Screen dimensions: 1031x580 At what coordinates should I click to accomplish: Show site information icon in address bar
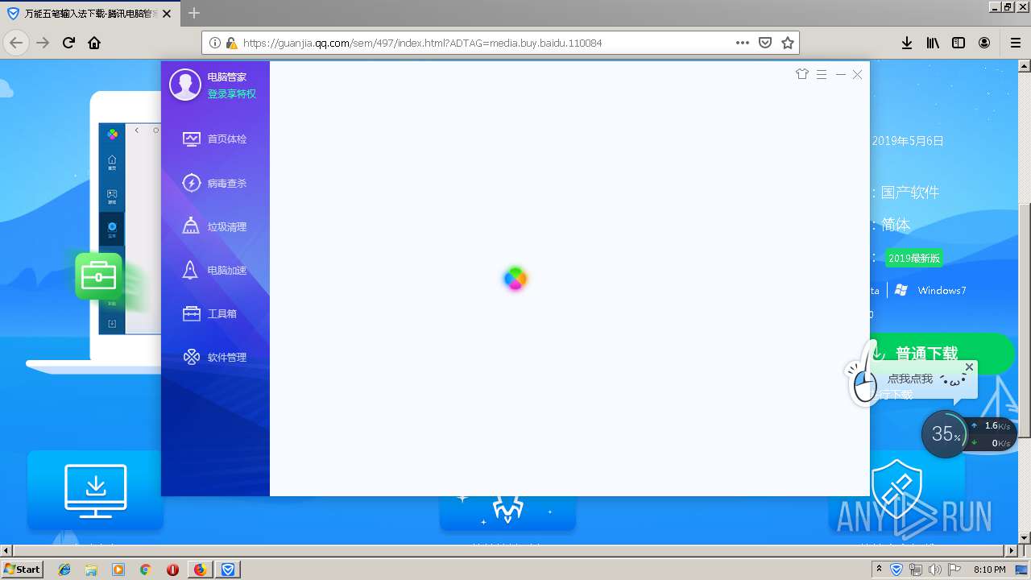click(x=214, y=43)
